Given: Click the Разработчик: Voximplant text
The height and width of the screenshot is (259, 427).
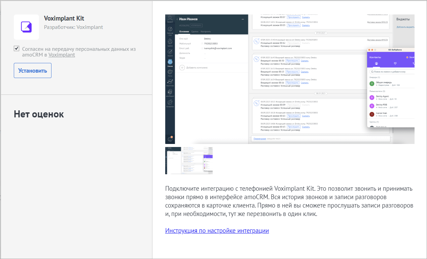Looking at the screenshot, I should pos(74,27).
